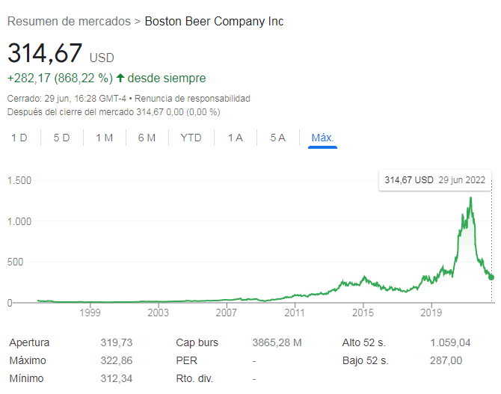Select the Máx. range tab

tap(323, 138)
